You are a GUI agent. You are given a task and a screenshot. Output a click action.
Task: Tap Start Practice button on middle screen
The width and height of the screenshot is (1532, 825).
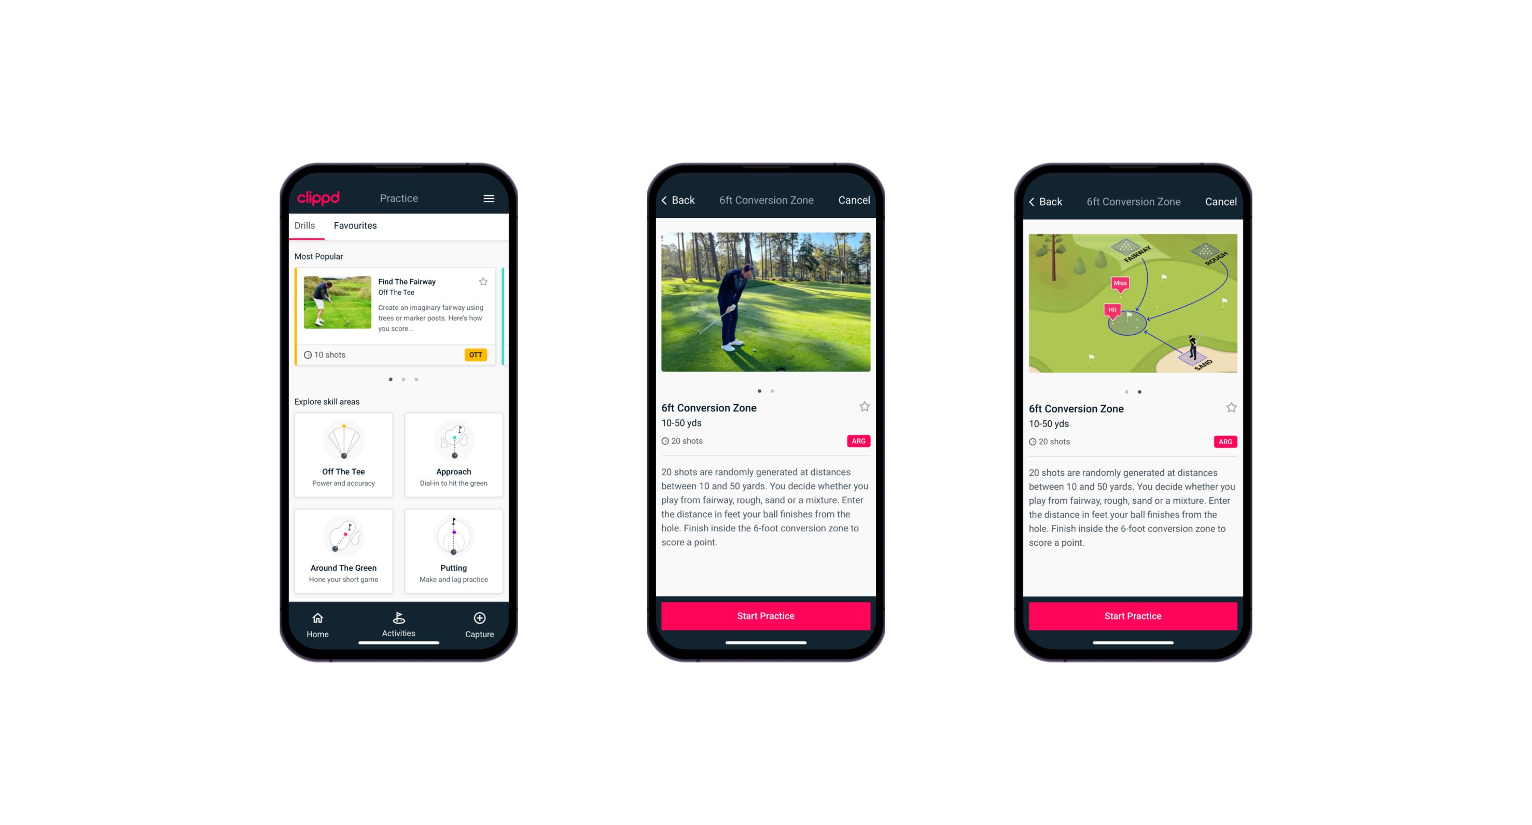click(765, 615)
